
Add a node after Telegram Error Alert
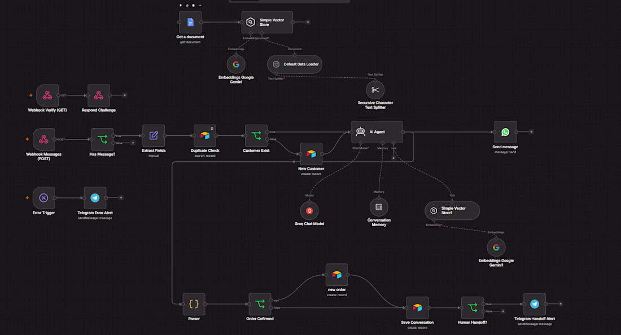click(121, 198)
